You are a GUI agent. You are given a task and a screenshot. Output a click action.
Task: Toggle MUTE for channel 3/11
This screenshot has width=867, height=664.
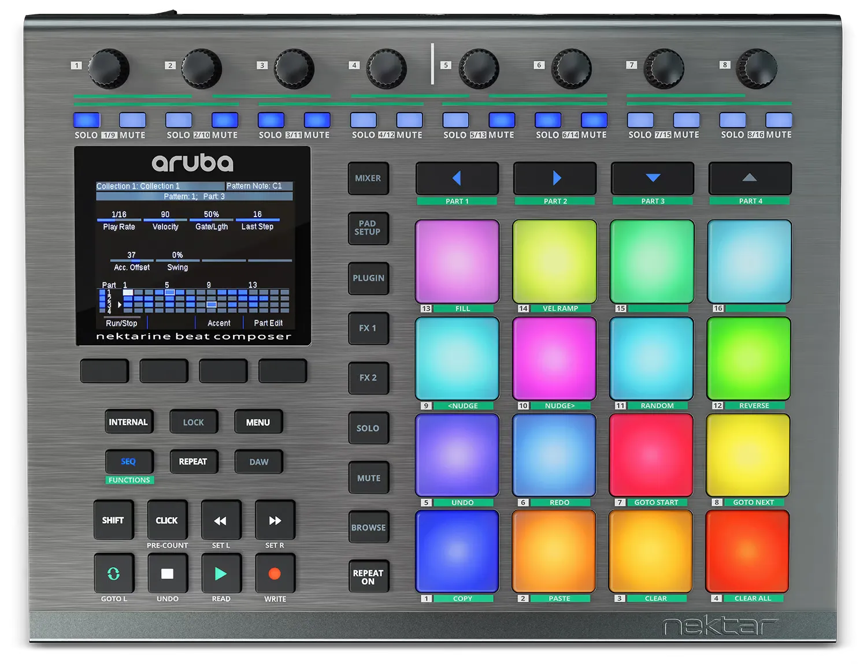coord(317,120)
